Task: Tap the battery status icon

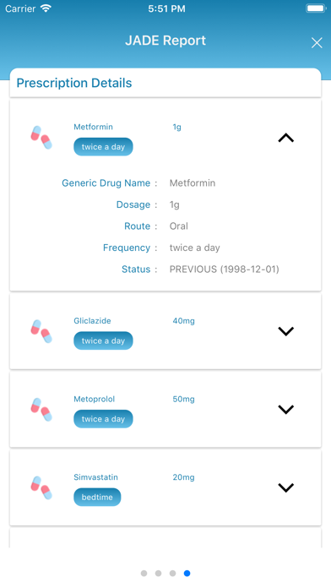Action: (x=316, y=8)
